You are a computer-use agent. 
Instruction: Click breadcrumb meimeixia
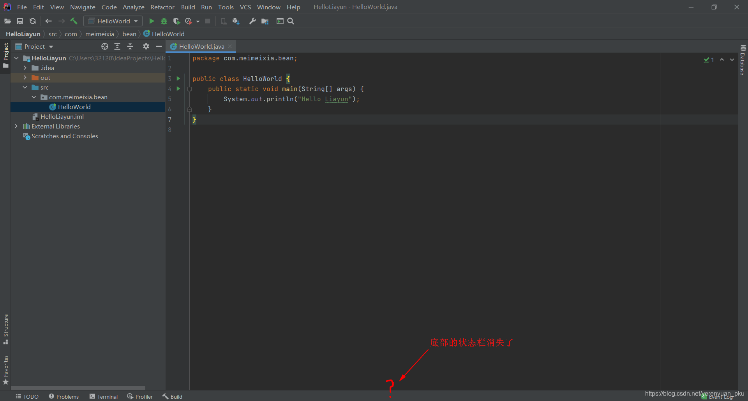click(x=100, y=34)
